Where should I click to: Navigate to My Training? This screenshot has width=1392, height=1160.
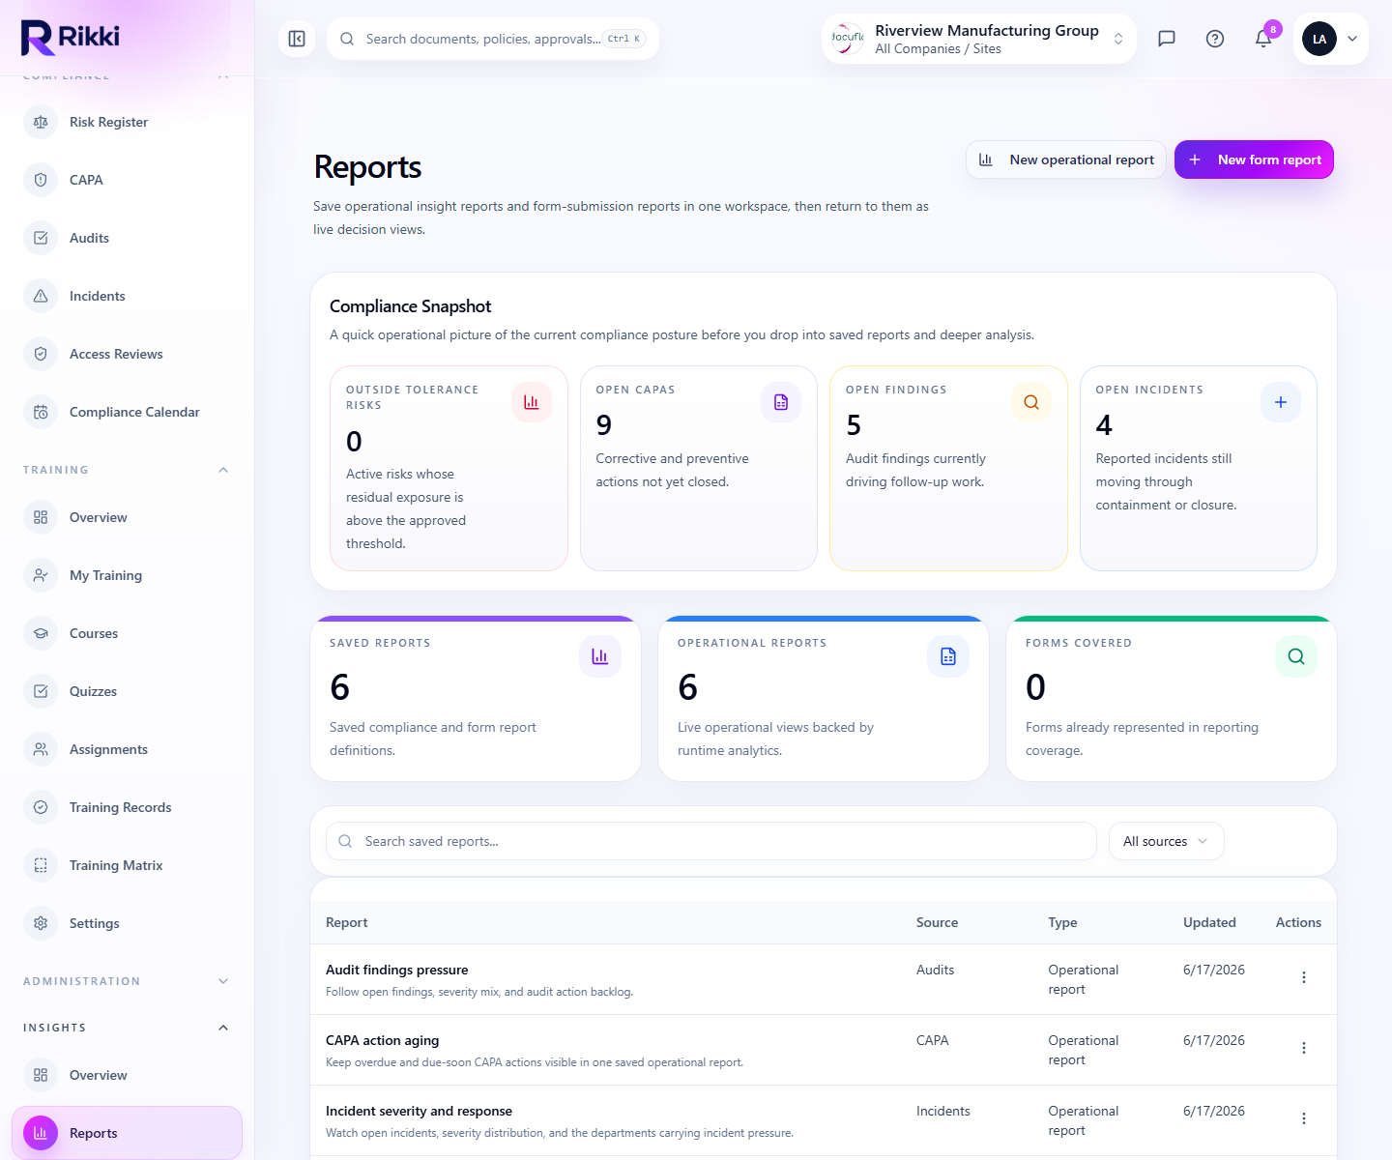click(x=127, y=575)
